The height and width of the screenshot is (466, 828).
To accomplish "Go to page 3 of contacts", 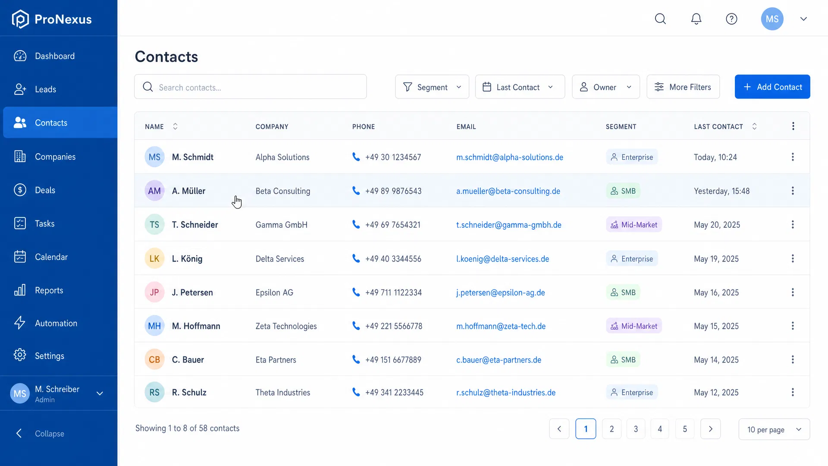I will pyautogui.click(x=636, y=429).
